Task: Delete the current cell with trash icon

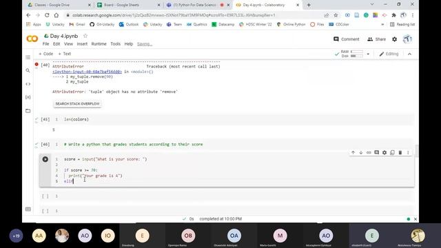Action: pos(400,152)
